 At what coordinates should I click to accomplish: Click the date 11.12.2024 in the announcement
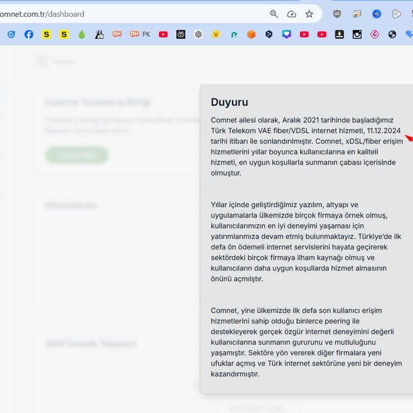pyautogui.click(x=384, y=131)
